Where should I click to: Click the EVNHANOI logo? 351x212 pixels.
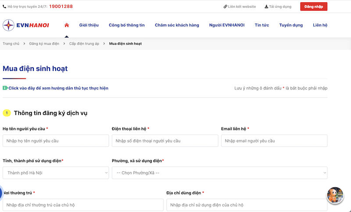point(26,25)
